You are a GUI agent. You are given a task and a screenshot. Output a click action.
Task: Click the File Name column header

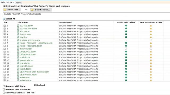click(23, 22)
